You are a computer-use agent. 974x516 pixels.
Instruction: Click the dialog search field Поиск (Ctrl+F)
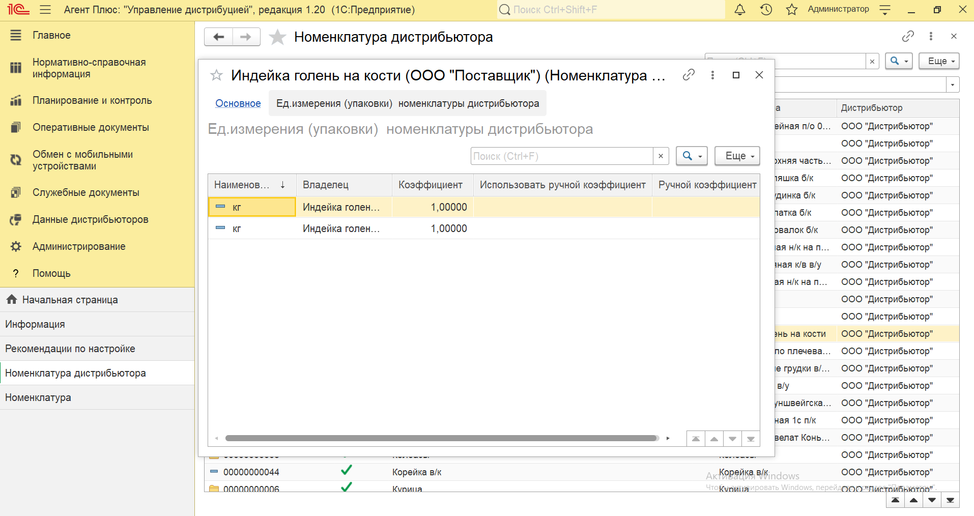point(562,156)
